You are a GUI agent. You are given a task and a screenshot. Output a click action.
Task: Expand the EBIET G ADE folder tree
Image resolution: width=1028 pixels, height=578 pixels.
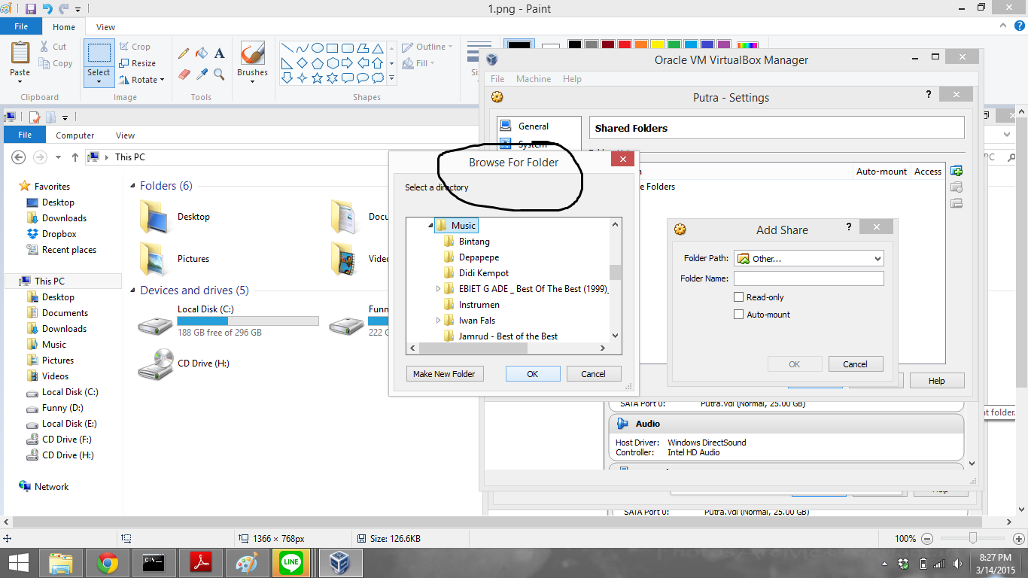pos(439,287)
